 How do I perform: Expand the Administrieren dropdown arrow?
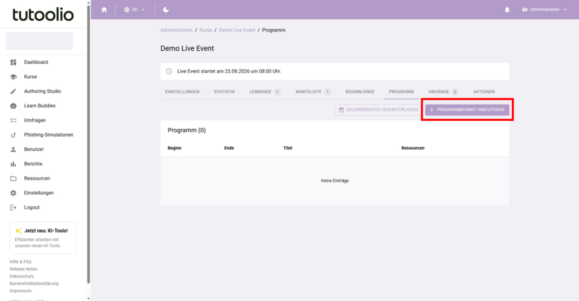(565, 10)
